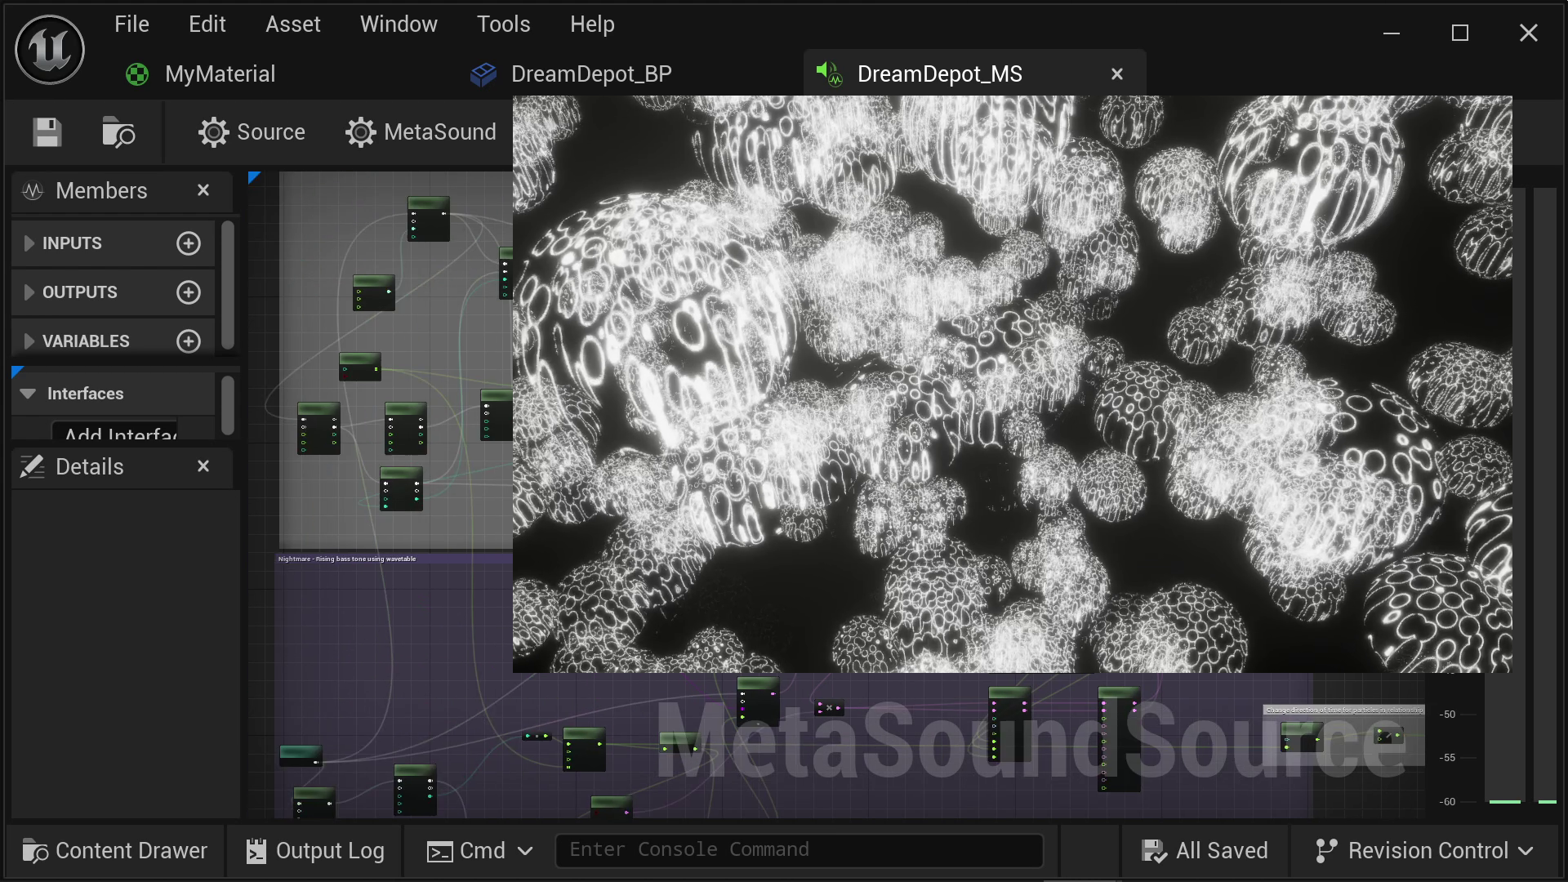Screen dimensions: 1568x882
Task: Click the MyMaterial tab material icon
Action: coord(137,74)
